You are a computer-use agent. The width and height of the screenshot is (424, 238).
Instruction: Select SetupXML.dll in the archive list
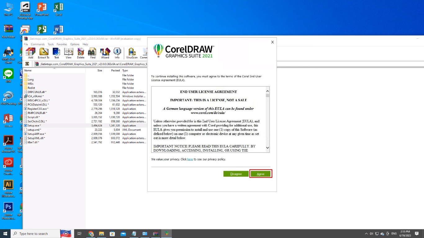pyautogui.click(x=36, y=138)
